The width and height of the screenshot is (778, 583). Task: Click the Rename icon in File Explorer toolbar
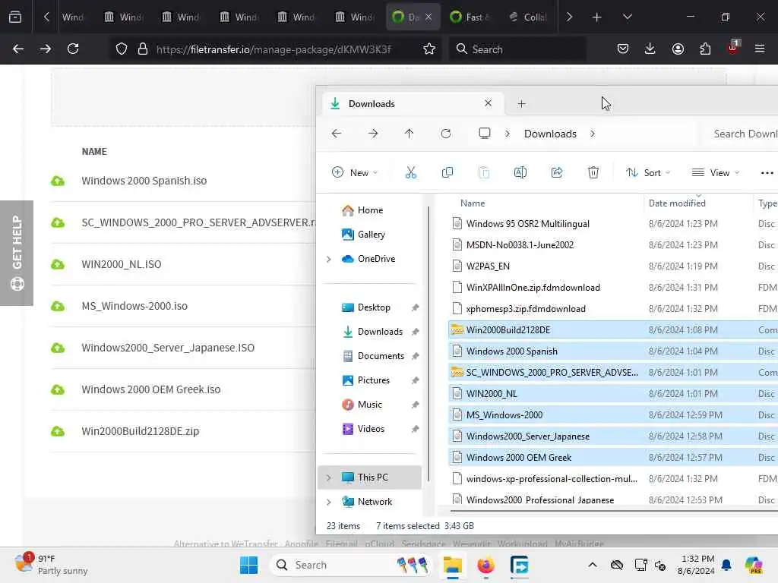(x=520, y=172)
